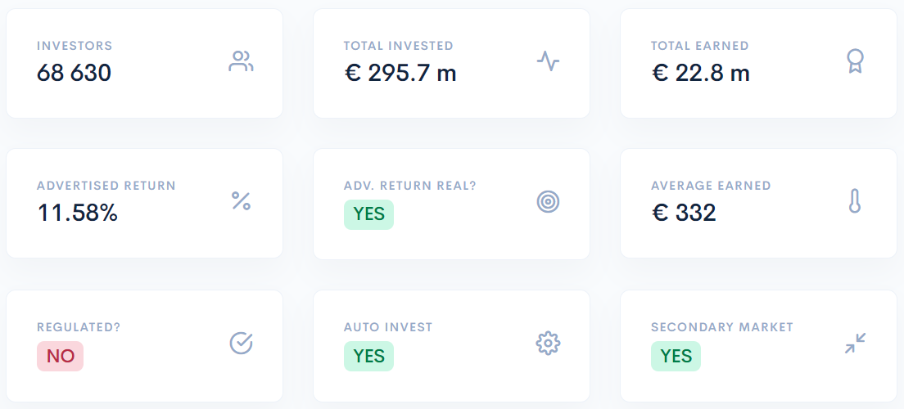Click the investors people icon
This screenshot has width=904, height=409.
tap(241, 61)
